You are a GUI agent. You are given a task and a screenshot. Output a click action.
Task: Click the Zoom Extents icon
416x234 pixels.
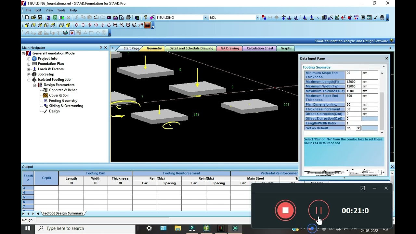point(128,25)
